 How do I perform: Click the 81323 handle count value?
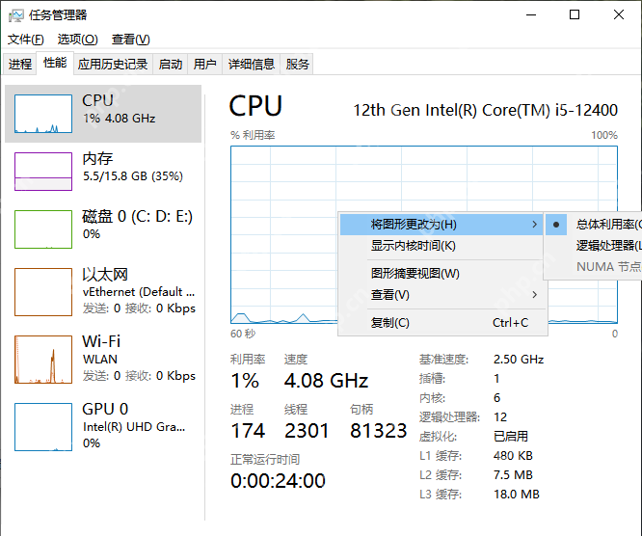[378, 431]
